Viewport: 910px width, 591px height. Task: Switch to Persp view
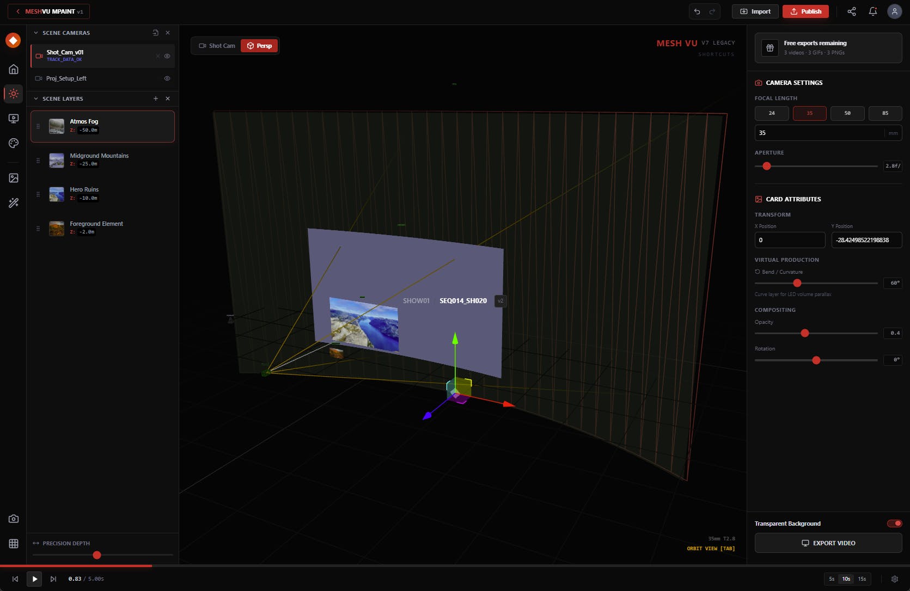[259, 46]
